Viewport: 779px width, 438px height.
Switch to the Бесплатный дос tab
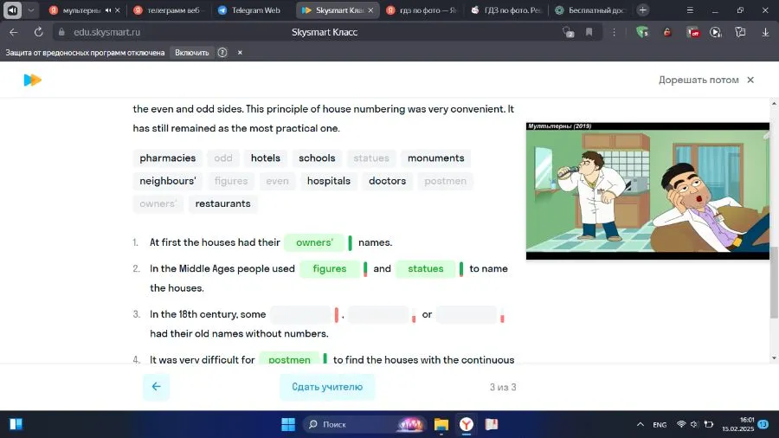591,10
